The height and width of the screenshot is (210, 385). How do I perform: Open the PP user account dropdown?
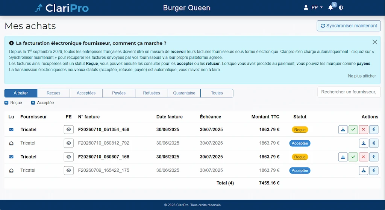[313, 8]
